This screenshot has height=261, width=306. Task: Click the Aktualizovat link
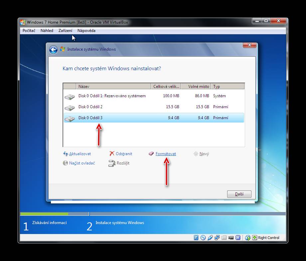[80, 154]
